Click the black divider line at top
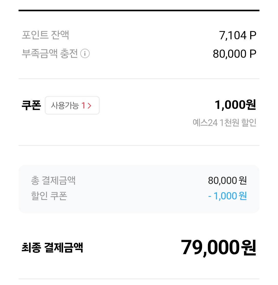 coord(139,11)
